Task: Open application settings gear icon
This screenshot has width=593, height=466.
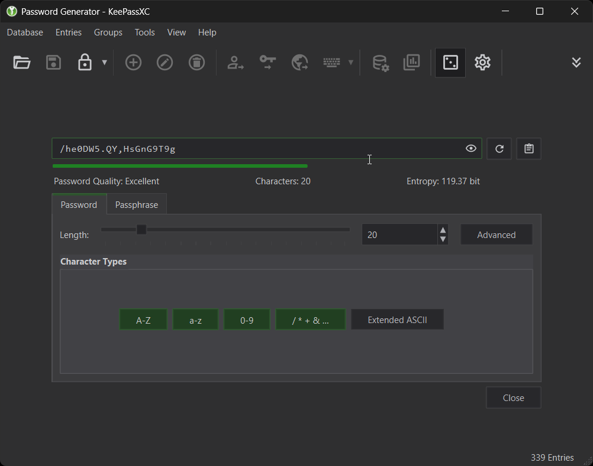Action: tap(482, 62)
